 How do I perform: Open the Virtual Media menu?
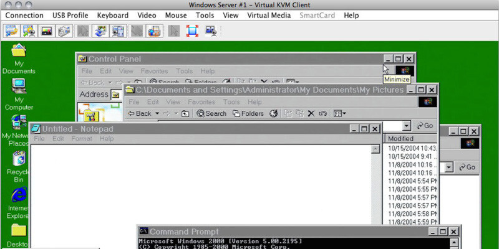(x=269, y=15)
